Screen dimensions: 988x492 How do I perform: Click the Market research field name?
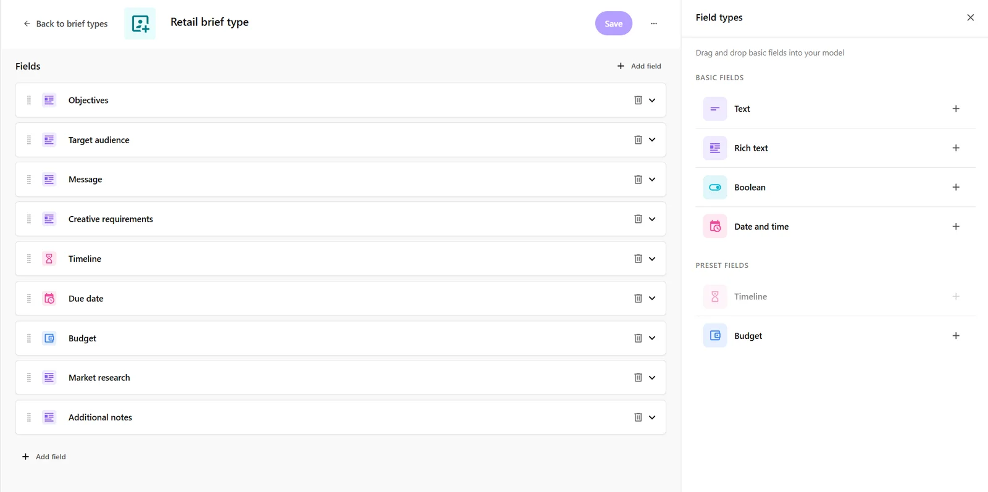(99, 378)
